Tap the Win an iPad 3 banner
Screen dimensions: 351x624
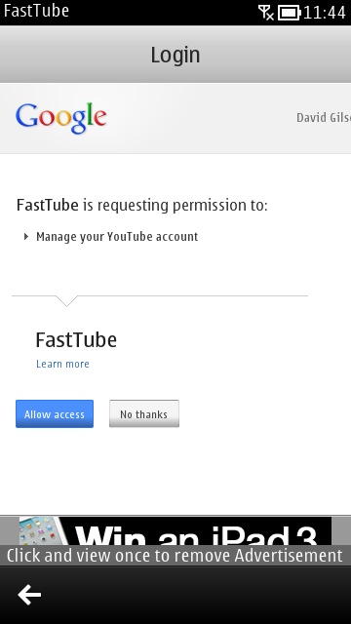(x=175, y=530)
